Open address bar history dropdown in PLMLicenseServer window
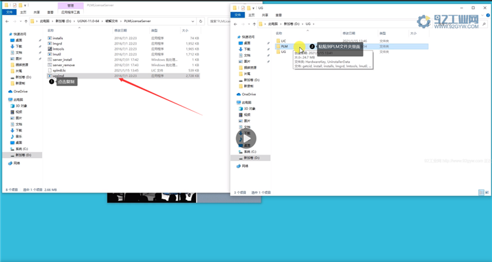Image resolution: width=492 pixels, height=262 pixels. (193, 22)
